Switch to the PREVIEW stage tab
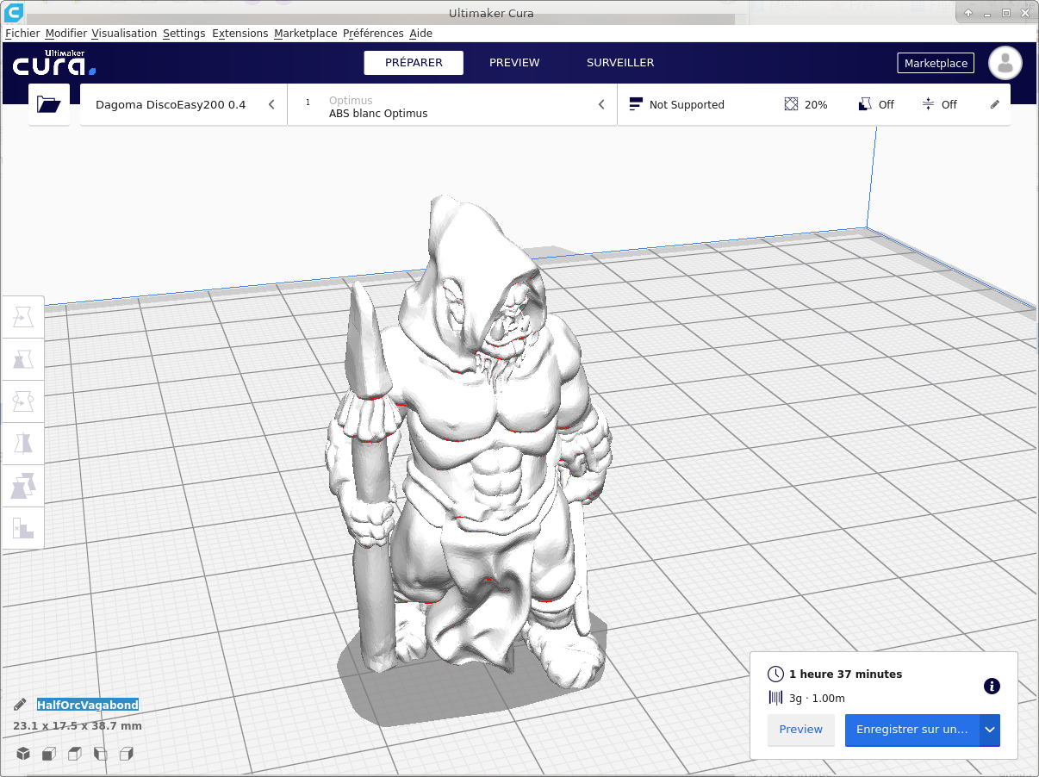1039x777 pixels. pyautogui.click(x=514, y=63)
